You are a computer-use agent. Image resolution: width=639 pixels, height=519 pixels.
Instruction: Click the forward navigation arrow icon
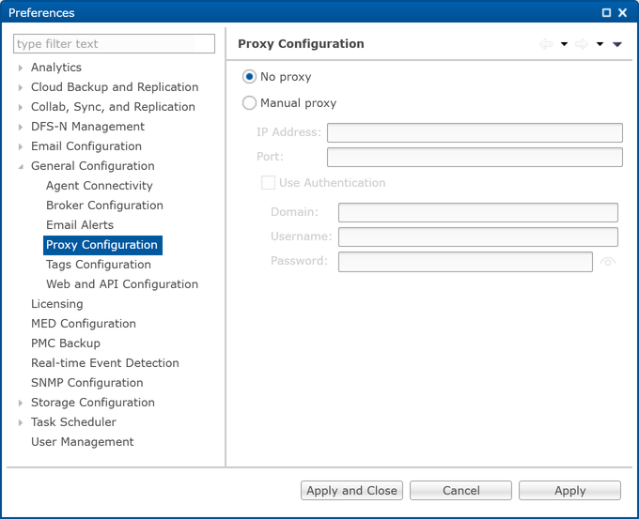pos(582,44)
